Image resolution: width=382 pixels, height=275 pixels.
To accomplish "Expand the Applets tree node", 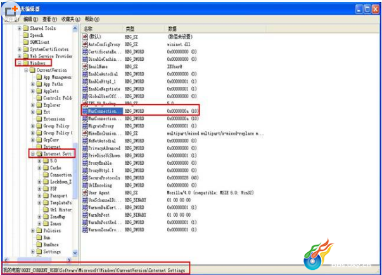I will 33,91.
